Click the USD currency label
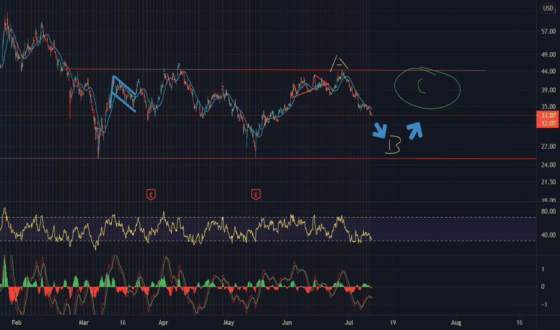The width and height of the screenshot is (560, 330). [x=548, y=8]
